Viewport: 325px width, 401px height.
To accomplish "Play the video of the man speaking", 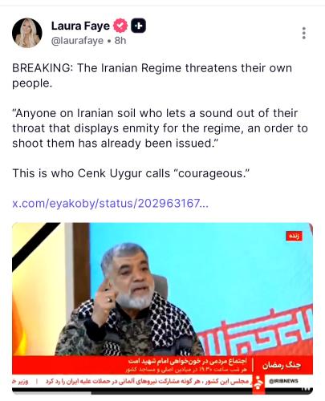I will (162, 308).
